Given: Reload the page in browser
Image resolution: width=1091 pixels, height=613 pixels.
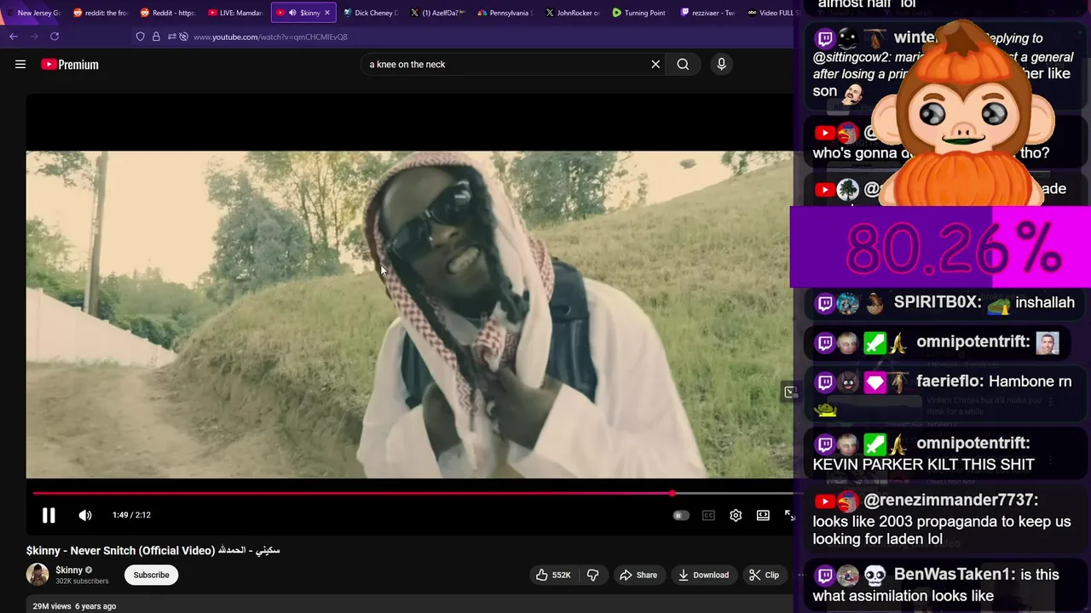Looking at the screenshot, I should tap(55, 37).
